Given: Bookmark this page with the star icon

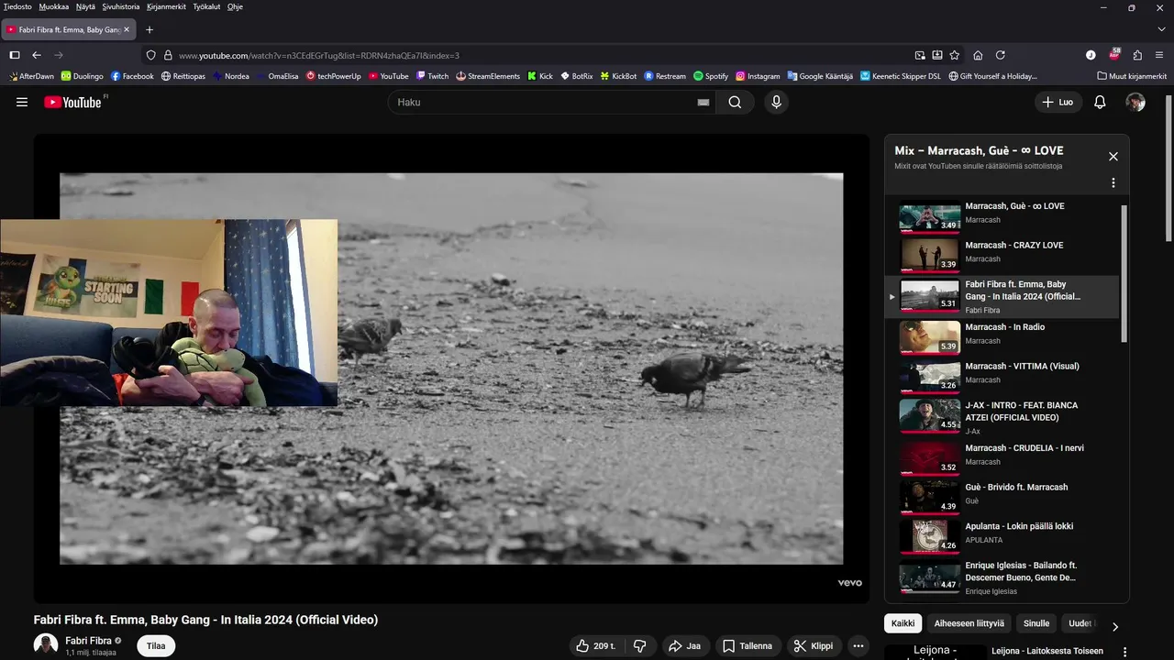Looking at the screenshot, I should tap(955, 55).
